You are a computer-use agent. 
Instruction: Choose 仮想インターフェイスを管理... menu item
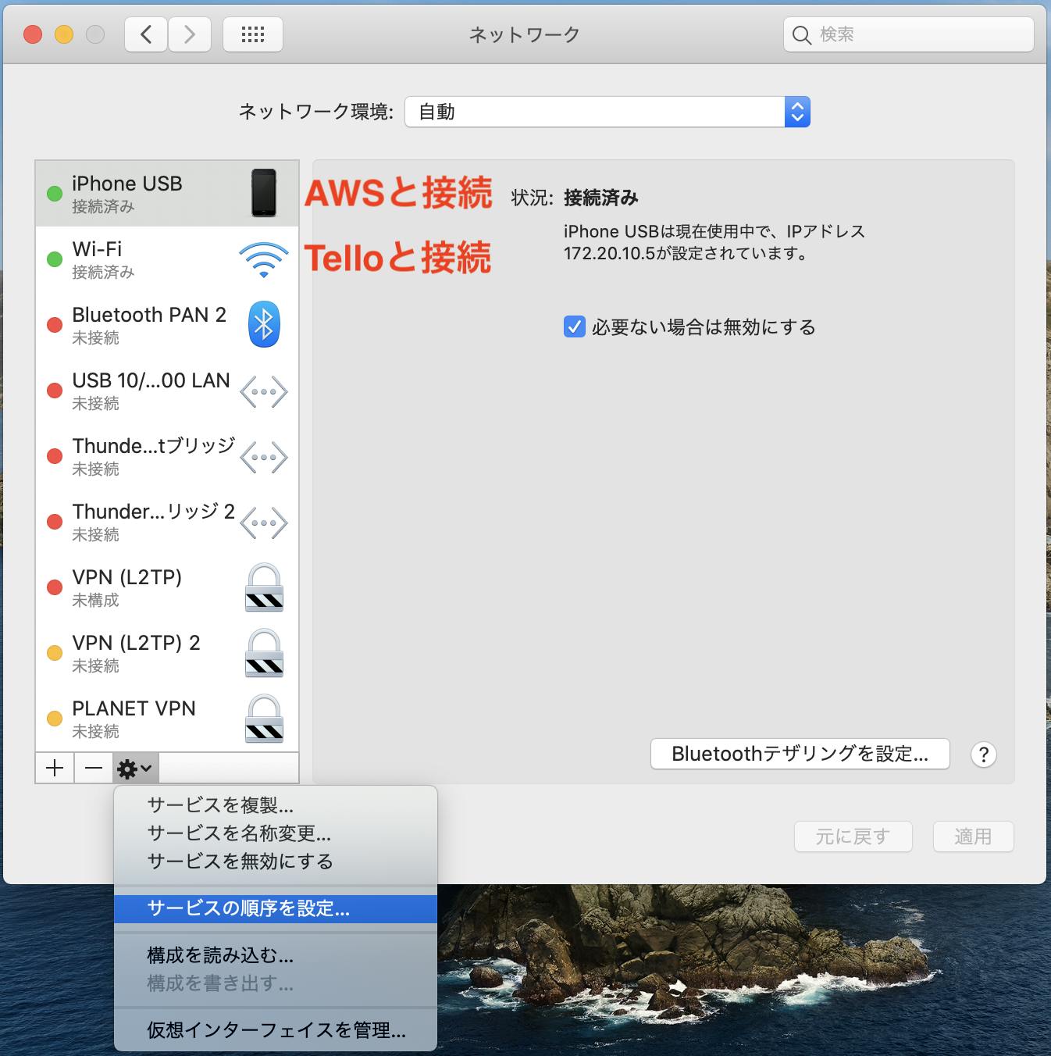[x=276, y=1030]
